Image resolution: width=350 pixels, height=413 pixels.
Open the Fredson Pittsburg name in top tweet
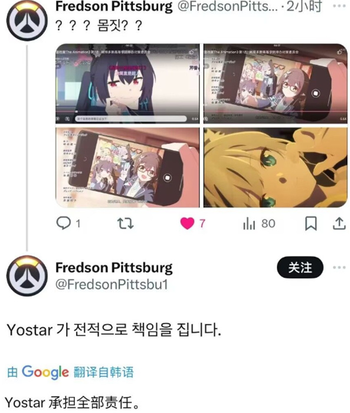pos(114,6)
